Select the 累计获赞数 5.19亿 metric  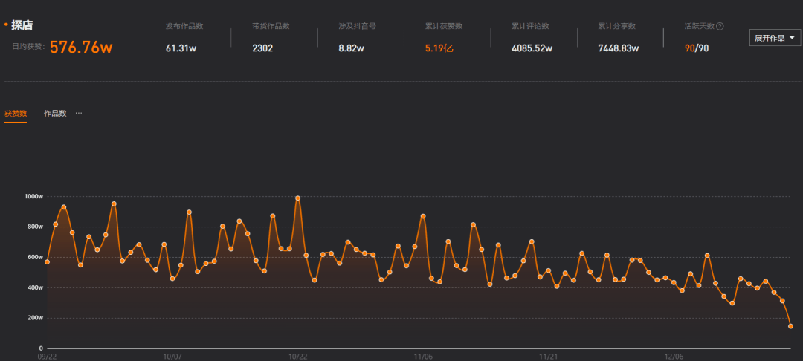point(439,48)
